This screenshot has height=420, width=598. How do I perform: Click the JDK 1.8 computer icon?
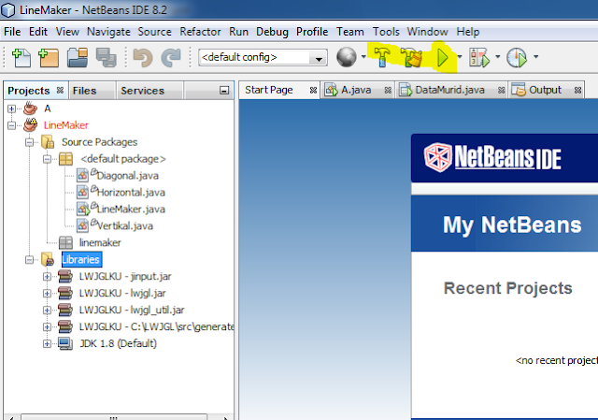pyautogui.click(x=65, y=343)
